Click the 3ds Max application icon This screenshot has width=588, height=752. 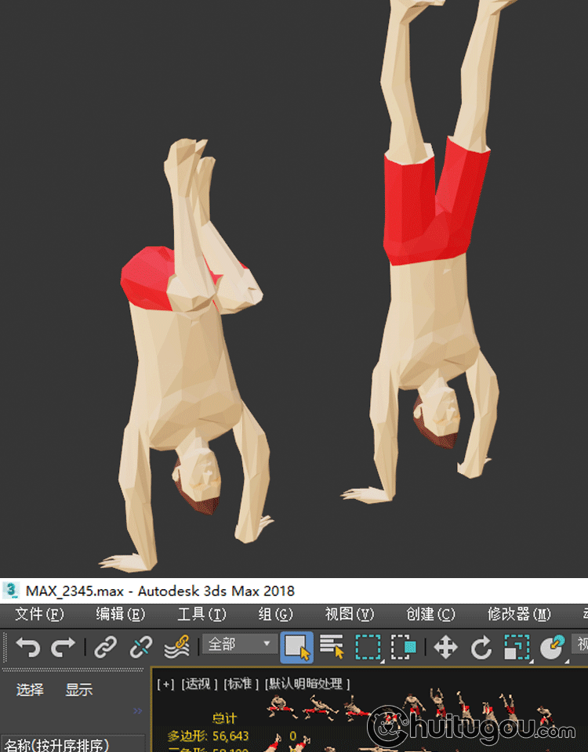point(10,591)
